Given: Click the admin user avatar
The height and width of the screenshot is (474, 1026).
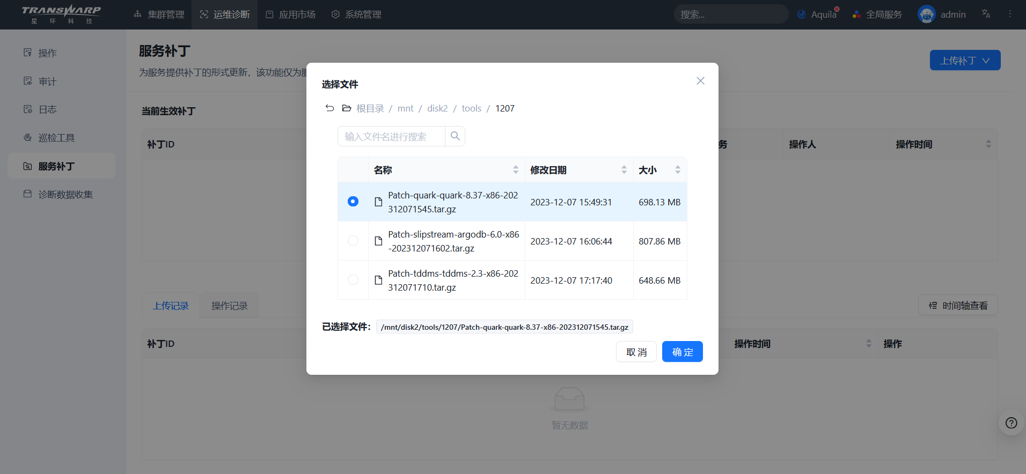Looking at the screenshot, I should tap(926, 14).
